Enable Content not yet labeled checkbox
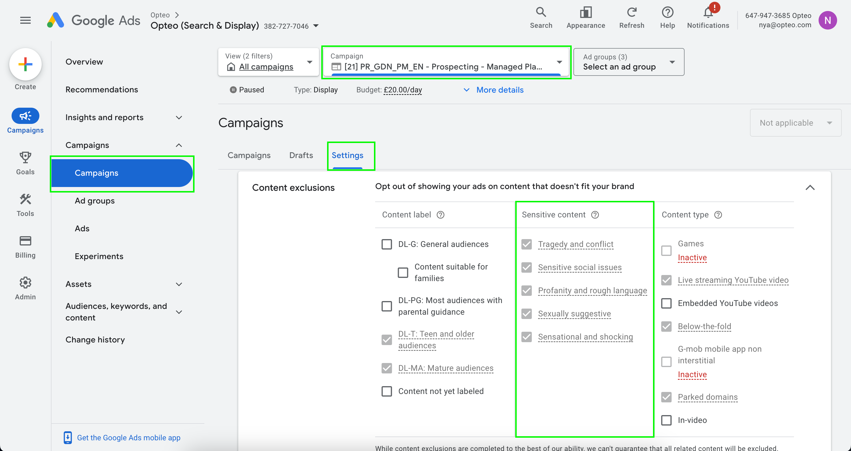The image size is (851, 451). click(x=386, y=391)
